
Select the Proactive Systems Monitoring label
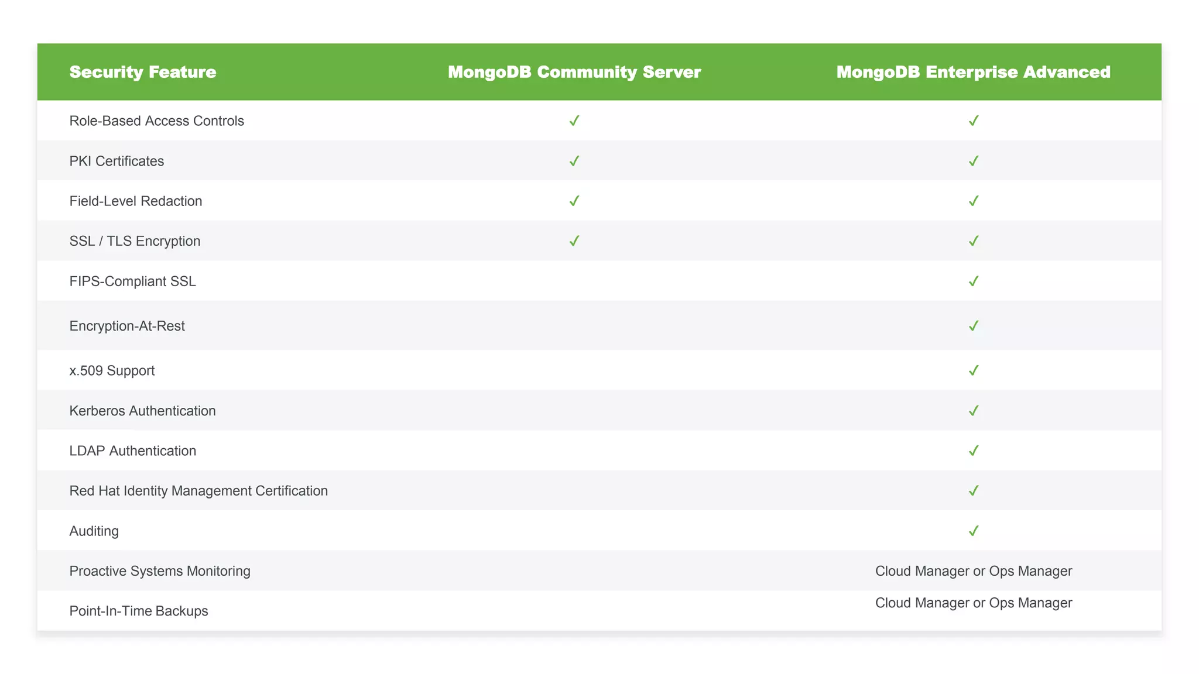pos(160,571)
